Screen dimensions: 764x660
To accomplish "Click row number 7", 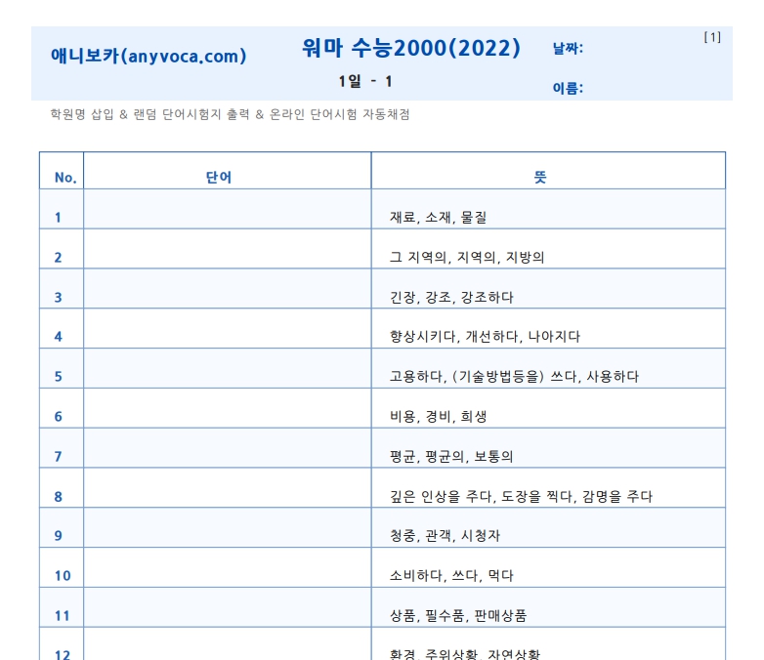I will pos(58,456).
